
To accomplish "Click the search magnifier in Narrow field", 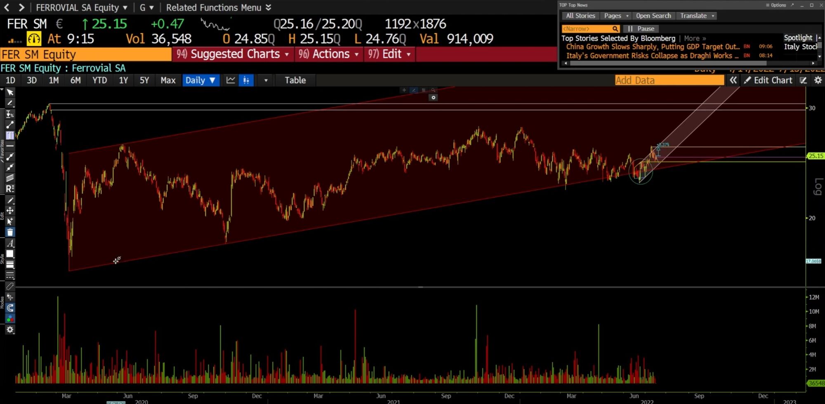I will point(615,29).
